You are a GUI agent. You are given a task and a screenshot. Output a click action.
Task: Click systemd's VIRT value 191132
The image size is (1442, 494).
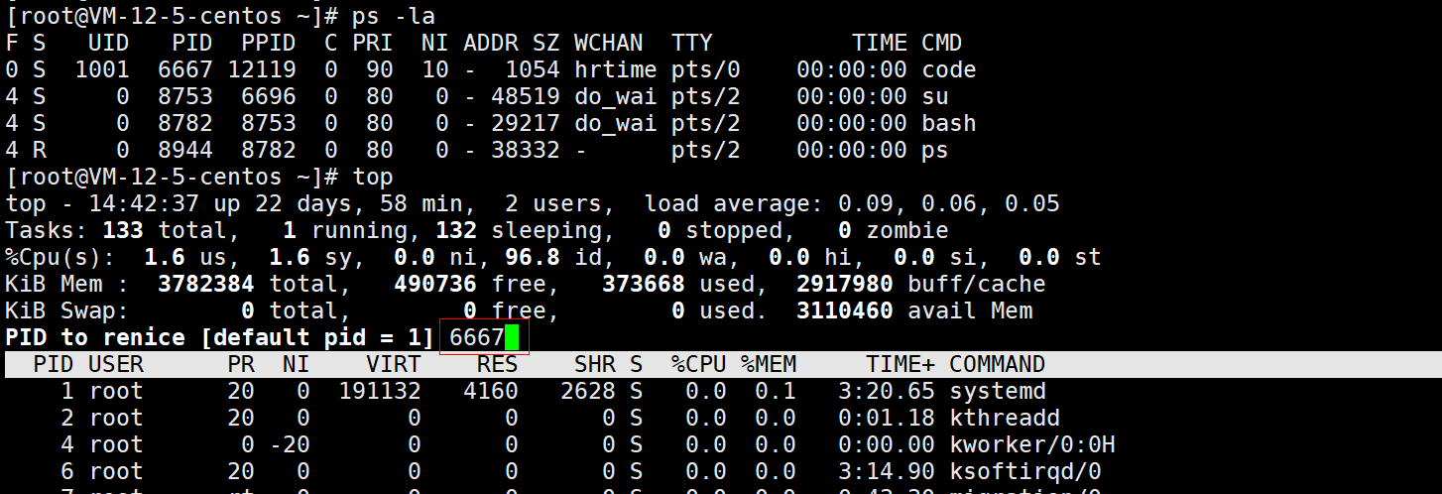click(x=380, y=392)
